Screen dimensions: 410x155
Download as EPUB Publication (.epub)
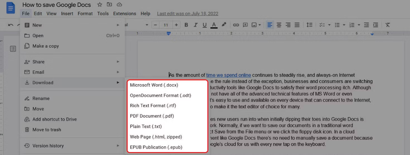coord(167,147)
